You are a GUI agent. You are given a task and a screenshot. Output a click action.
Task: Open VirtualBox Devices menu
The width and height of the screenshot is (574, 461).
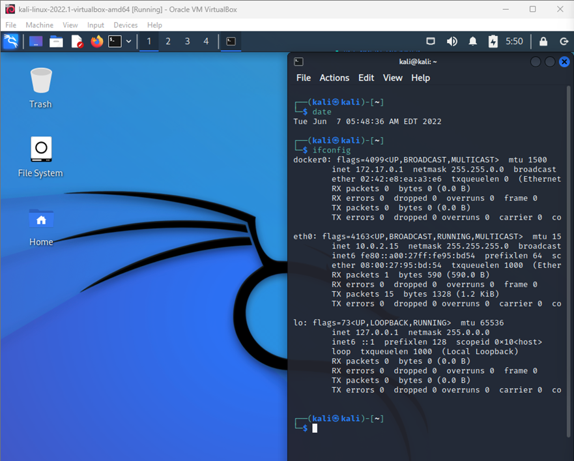coord(126,25)
